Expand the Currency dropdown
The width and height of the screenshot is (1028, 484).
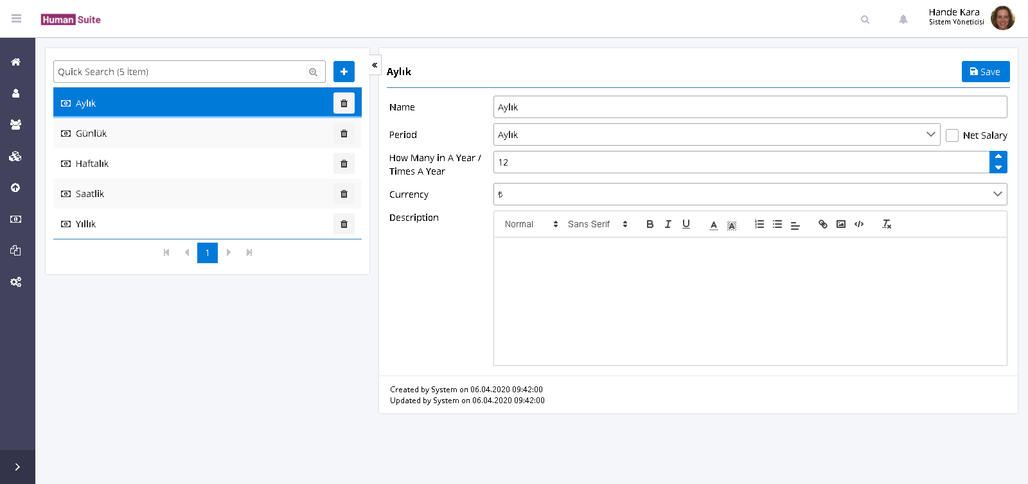coord(749,194)
